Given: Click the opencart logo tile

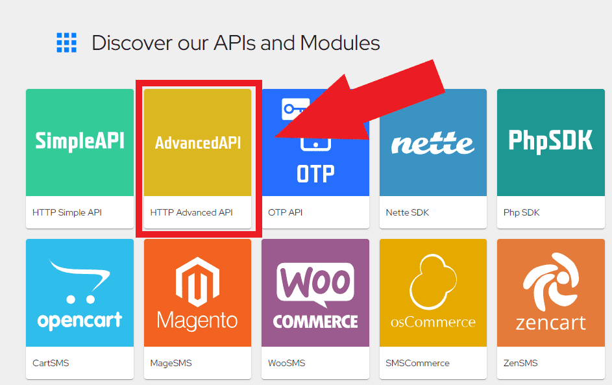Looking at the screenshot, I should [80, 293].
